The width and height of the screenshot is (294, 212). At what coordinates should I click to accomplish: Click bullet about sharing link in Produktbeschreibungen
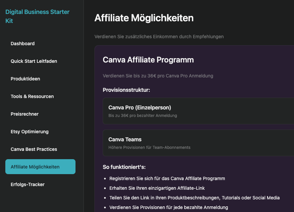click(195, 198)
